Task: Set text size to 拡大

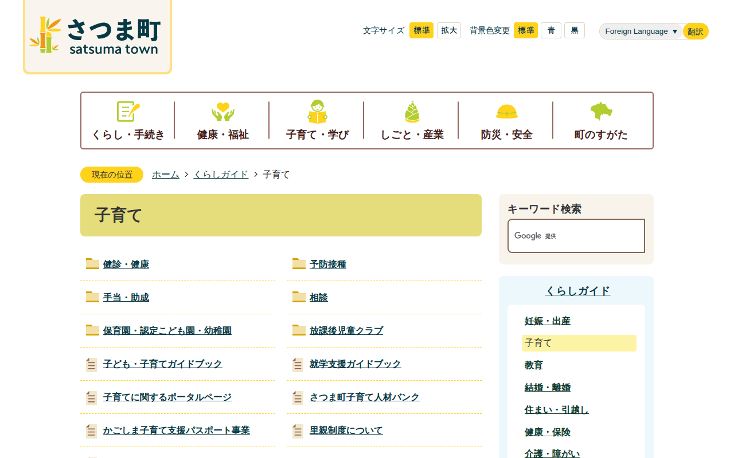Action: click(x=449, y=30)
